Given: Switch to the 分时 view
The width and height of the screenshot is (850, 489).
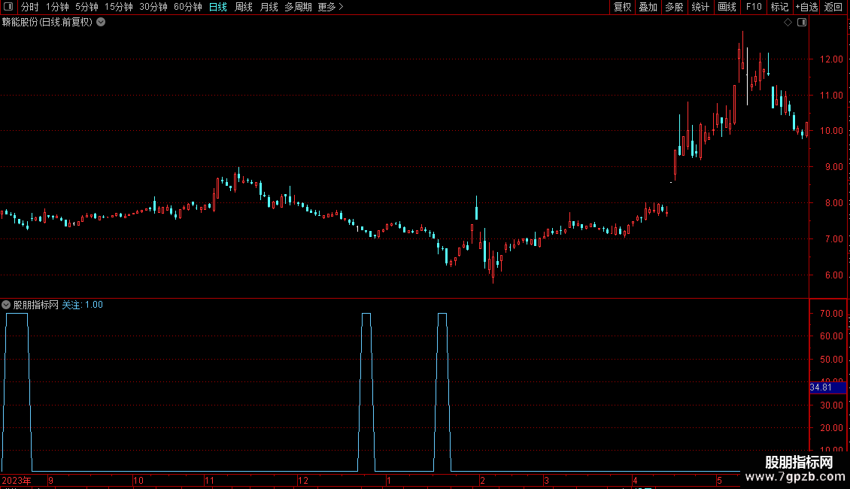Looking at the screenshot, I should [30, 7].
